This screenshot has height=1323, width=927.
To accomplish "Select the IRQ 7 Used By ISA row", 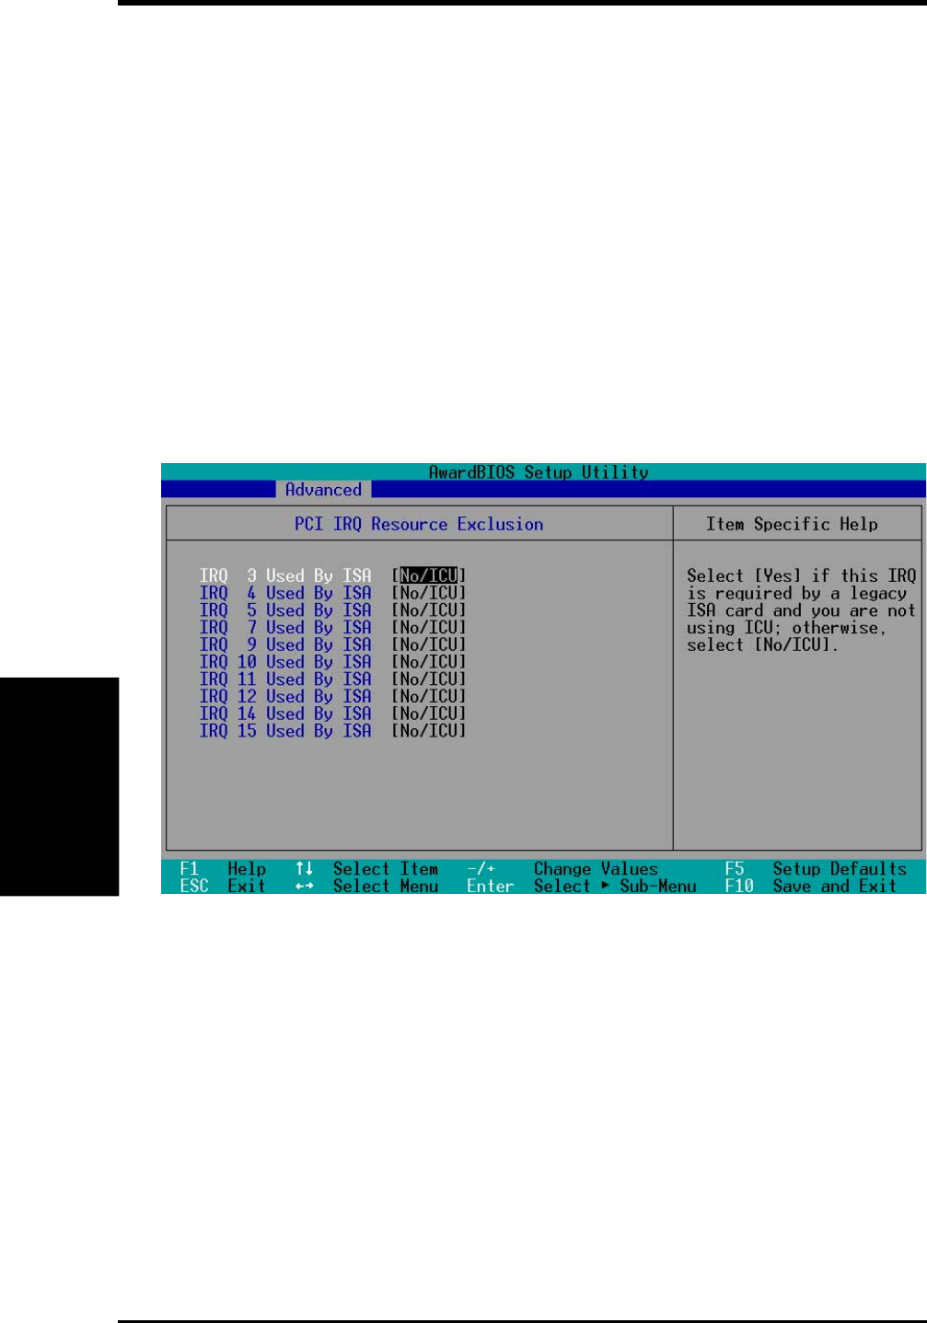I will pyautogui.click(x=333, y=628).
